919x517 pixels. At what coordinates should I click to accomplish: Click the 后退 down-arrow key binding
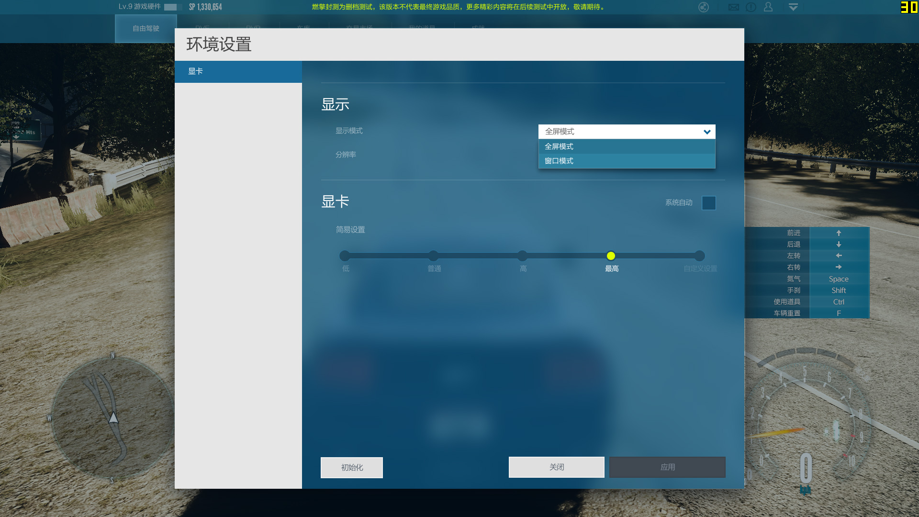coord(839,245)
